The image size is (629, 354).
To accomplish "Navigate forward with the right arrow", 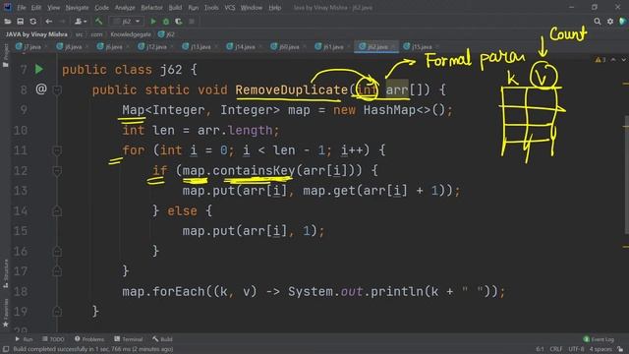I will (x=62, y=22).
